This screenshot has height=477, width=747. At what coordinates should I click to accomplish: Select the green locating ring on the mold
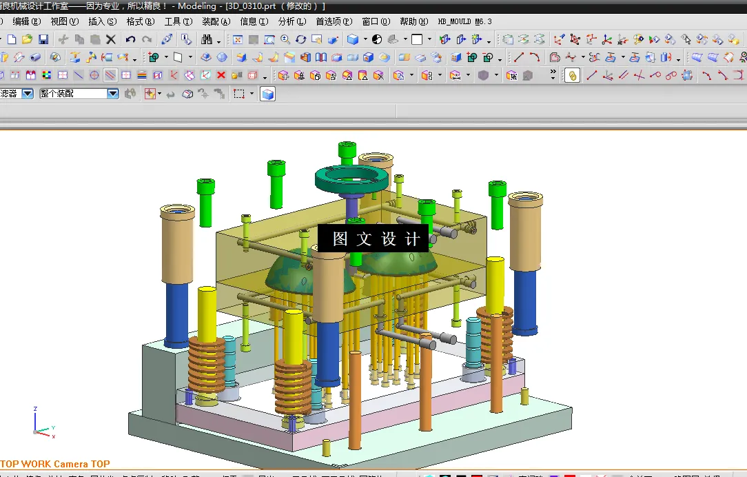(x=351, y=179)
